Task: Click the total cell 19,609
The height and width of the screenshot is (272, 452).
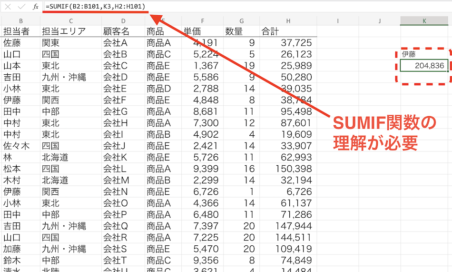Action: (288, 134)
